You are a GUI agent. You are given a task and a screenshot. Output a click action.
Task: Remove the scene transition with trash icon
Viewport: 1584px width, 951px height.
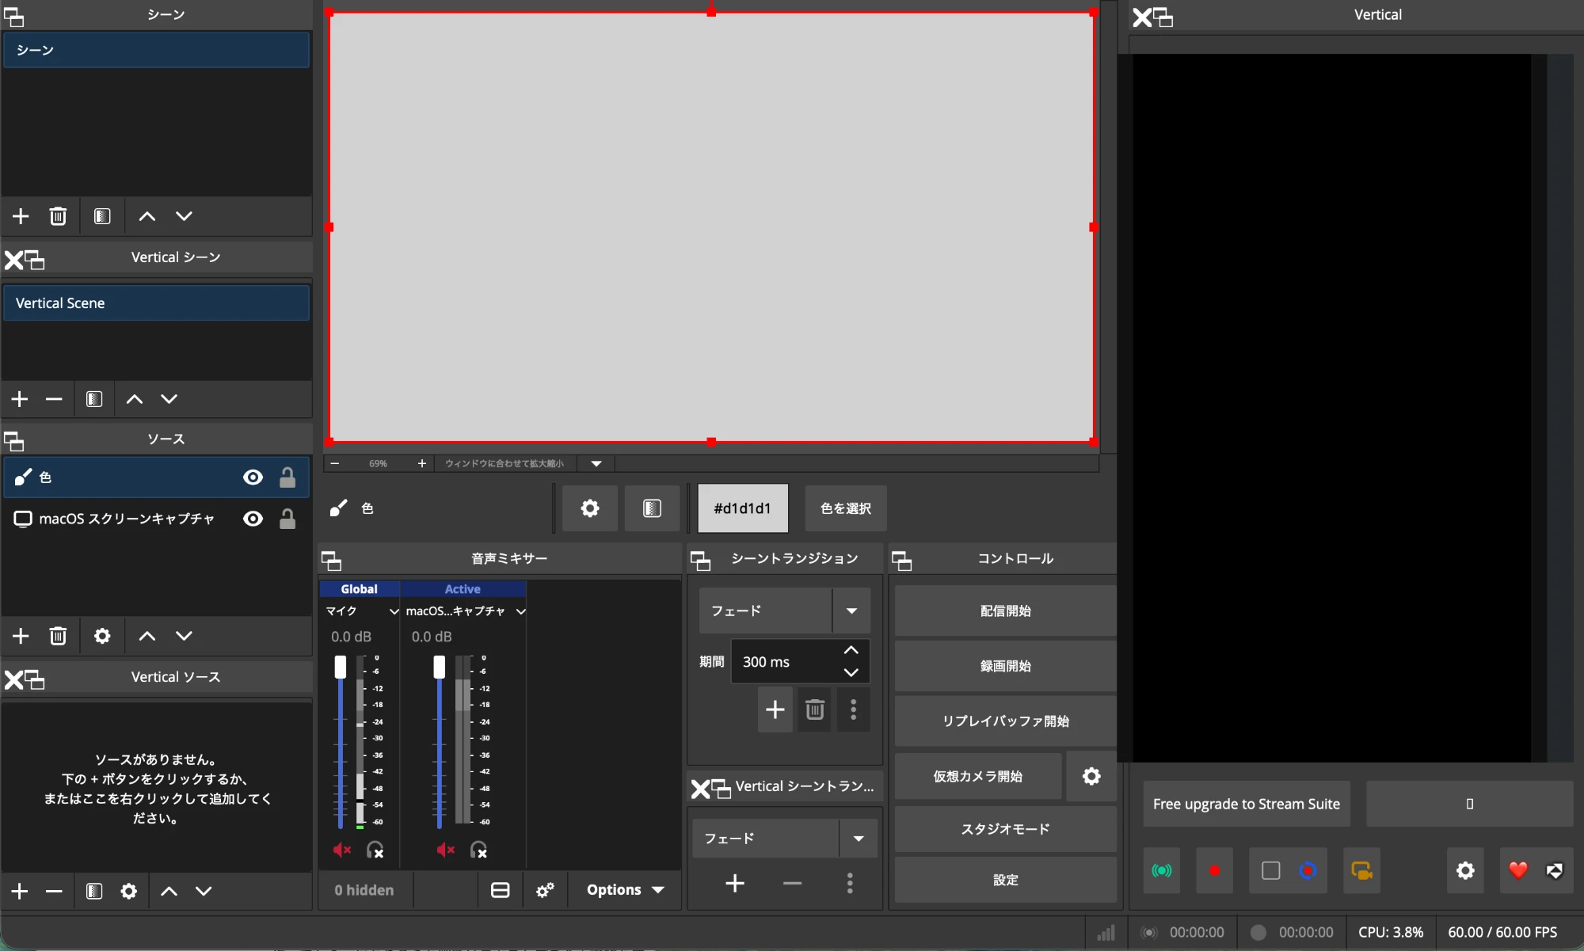pos(815,709)
